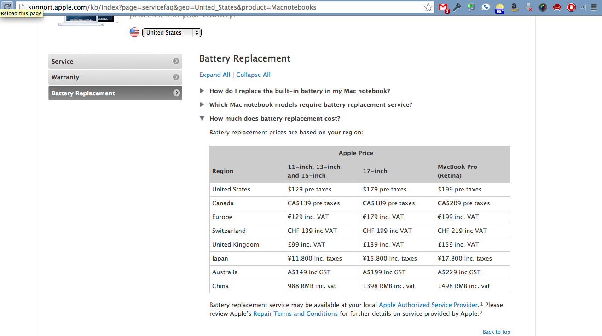Viewport: 602px width, 336px height.
Task: Show hidden extensions via the chevron
Action: tap(583, 7)
